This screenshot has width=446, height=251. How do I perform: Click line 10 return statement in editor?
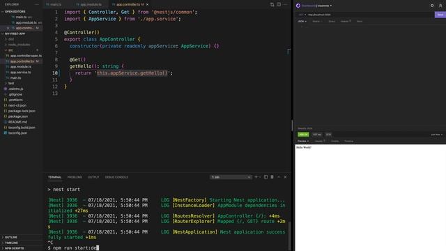click(124, 73)
